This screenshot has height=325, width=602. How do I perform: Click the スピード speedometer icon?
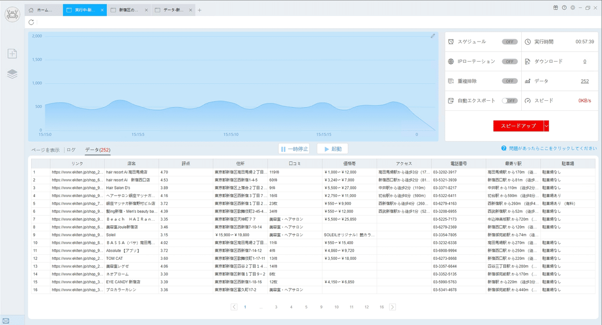pos(528,100)
